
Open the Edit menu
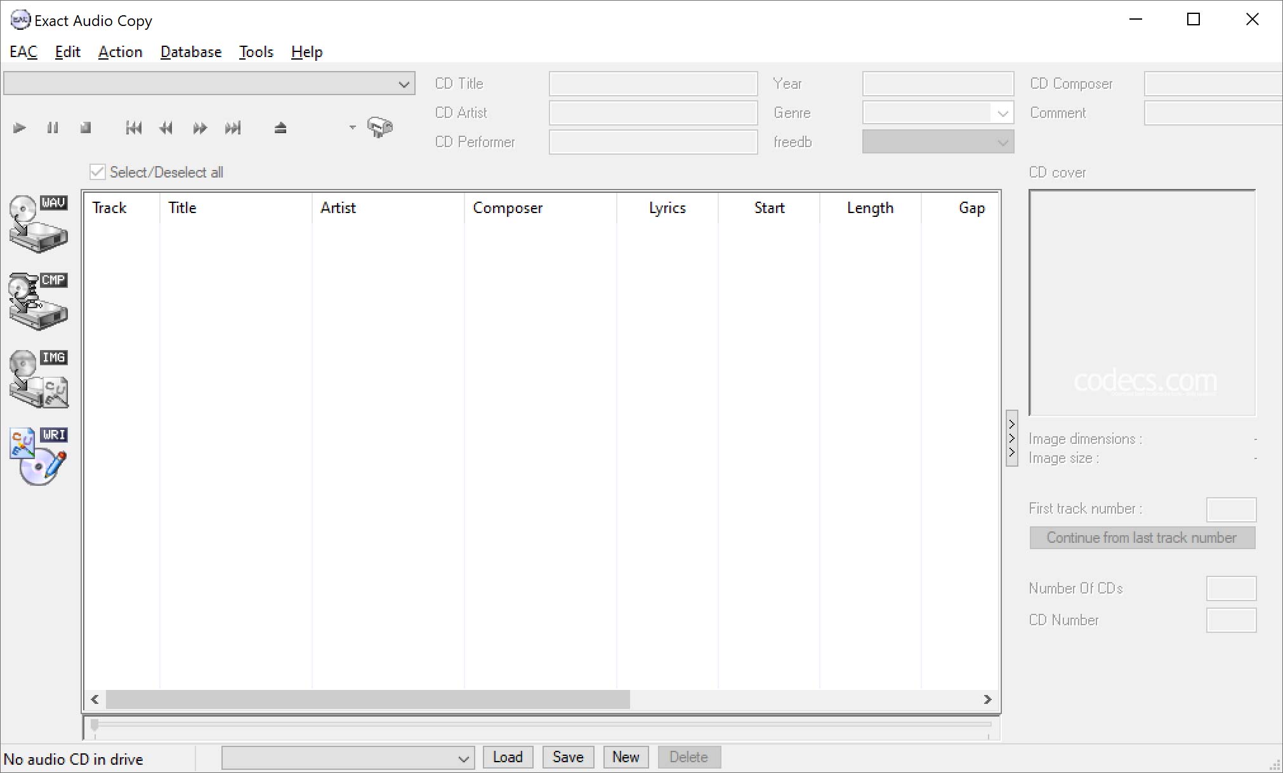click(67, 52)
